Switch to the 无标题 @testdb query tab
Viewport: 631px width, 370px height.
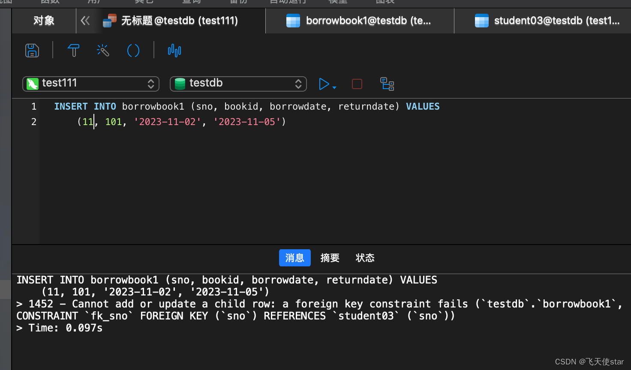click(180, 21)
